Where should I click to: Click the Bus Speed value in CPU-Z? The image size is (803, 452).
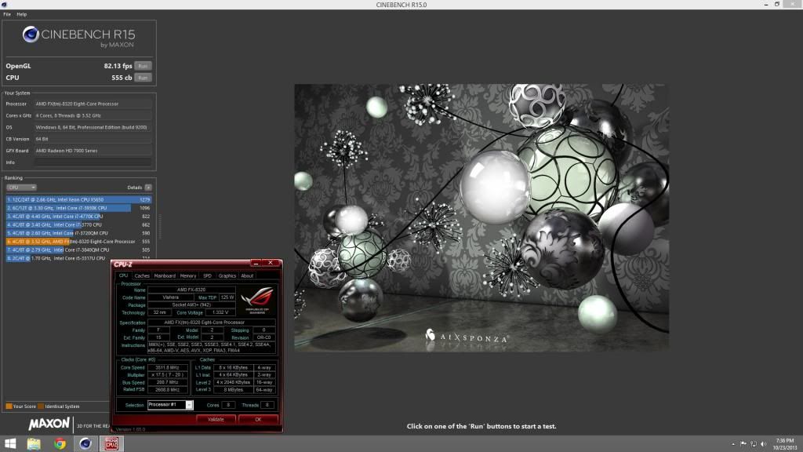point(168,382)
